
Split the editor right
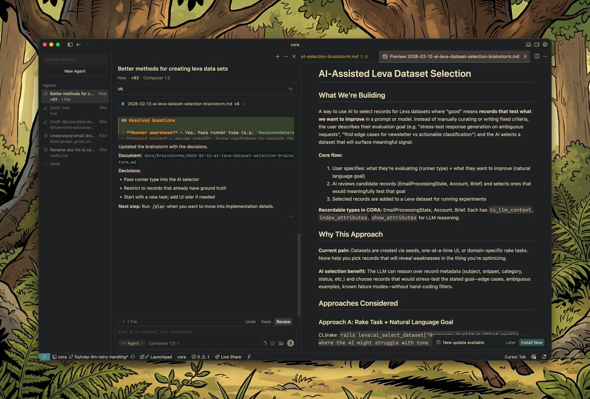pyautogui.click(x=537, y=57)
